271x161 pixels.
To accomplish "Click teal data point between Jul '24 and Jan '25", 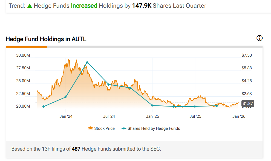I will coord(130,88).
